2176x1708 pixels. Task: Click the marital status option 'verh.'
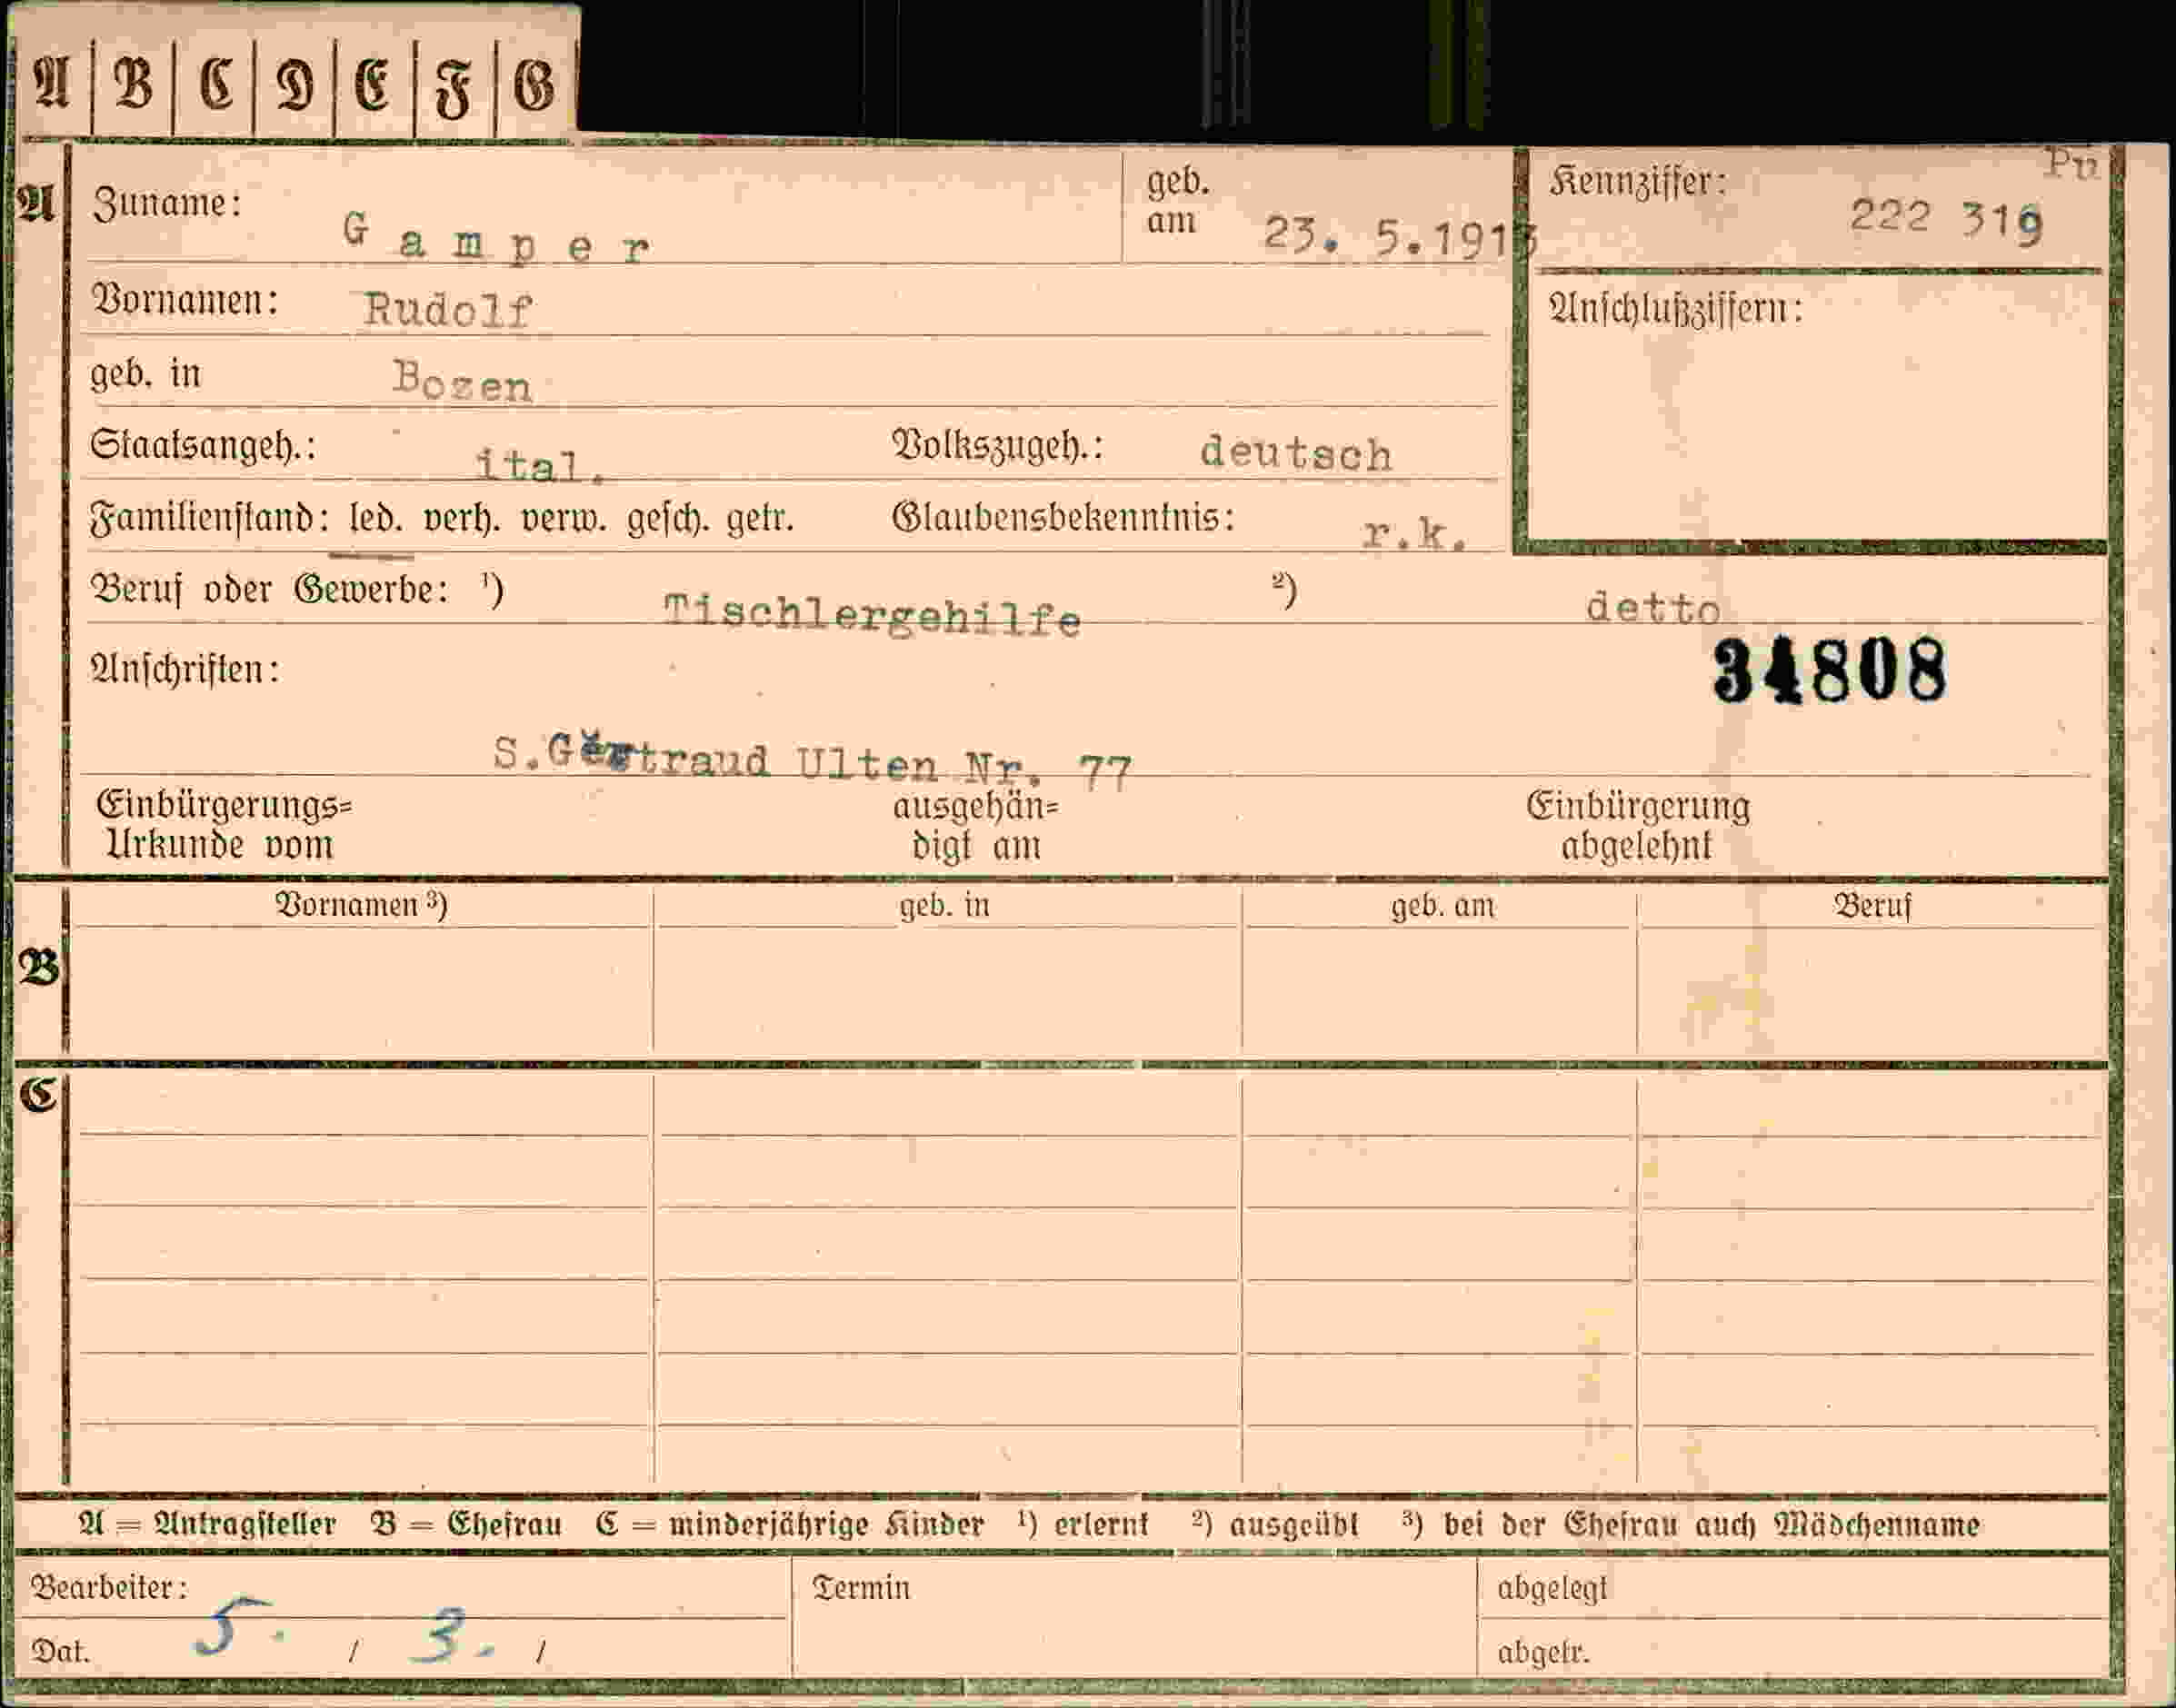coord(463,519)
